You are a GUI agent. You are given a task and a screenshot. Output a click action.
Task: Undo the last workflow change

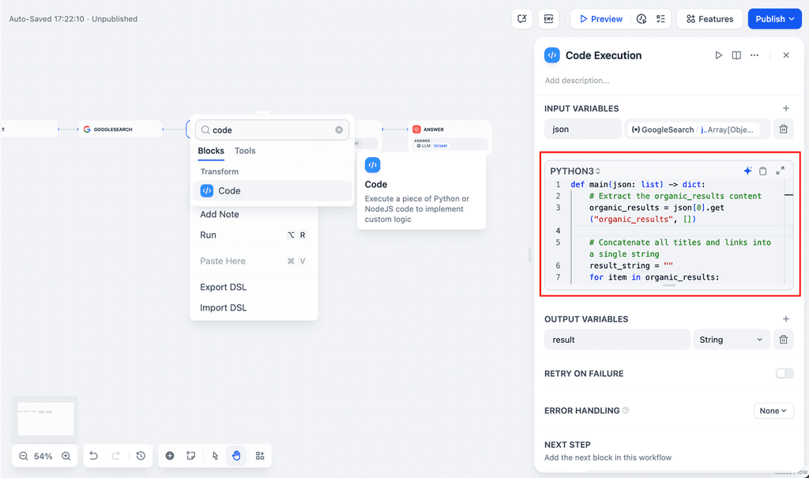click(x=93, y=456)
